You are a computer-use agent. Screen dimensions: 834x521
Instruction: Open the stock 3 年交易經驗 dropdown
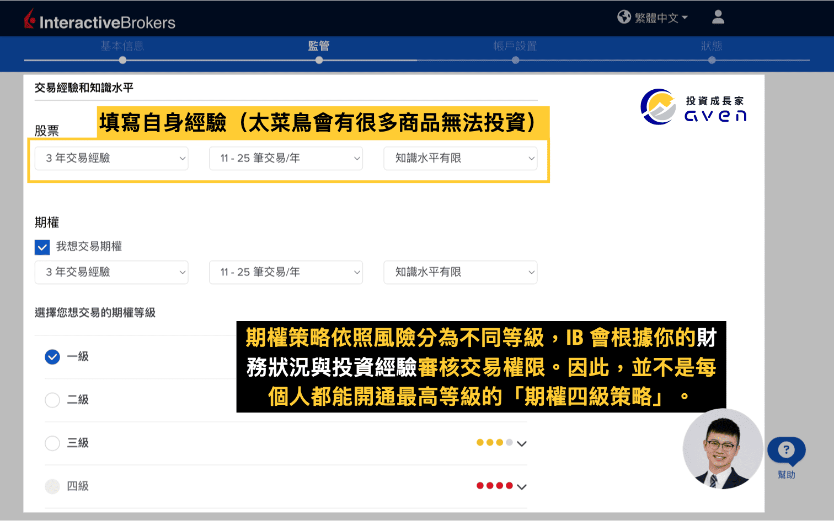111,158
